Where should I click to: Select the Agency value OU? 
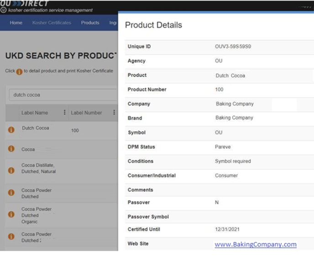pyautogui.click(x=219, y=61)
